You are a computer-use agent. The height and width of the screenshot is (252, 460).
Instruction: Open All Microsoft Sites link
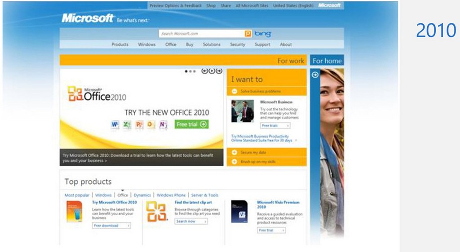252,5
